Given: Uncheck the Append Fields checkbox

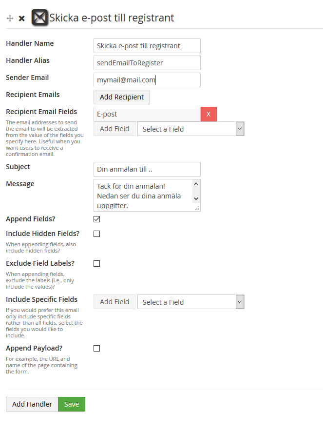Looking at the screenshot, I should coord(96,219).
